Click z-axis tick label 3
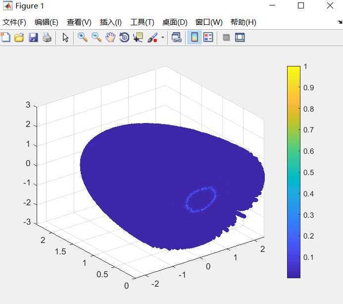The height and width of the screenshot is (304, 343). click(x=28, y=105)
